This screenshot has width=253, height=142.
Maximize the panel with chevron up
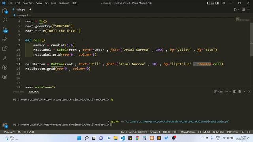click(x=245, y=92)
